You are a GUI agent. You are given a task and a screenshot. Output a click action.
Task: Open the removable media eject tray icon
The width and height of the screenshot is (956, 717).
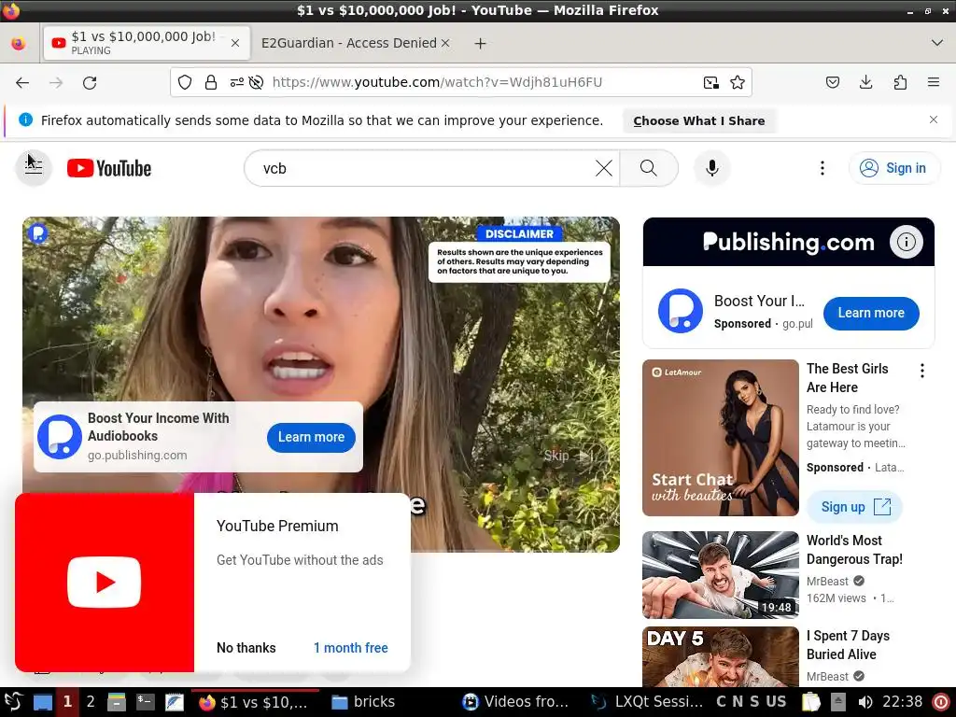[837, 702]
